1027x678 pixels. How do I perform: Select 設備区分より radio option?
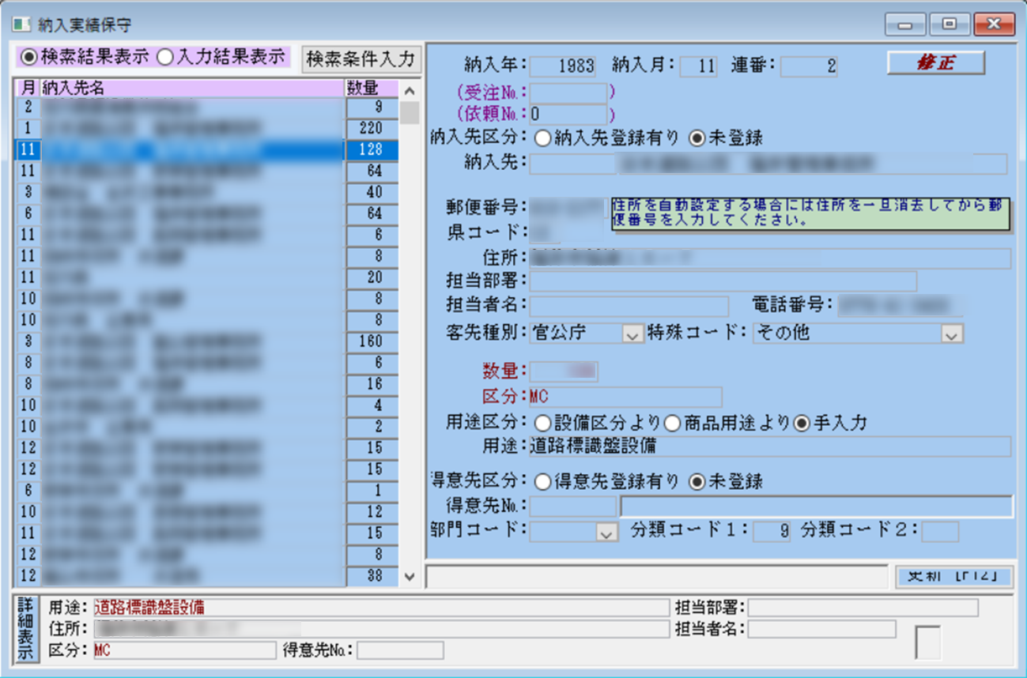(543, 424)
